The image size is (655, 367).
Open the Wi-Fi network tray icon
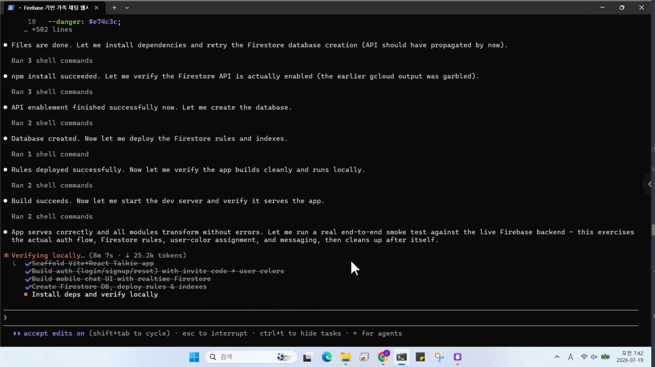coord(584,357)
